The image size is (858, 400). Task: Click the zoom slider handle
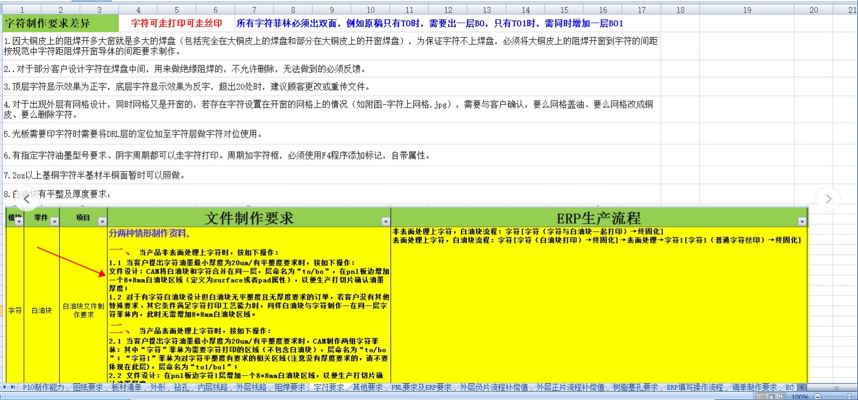(x=849, y=397)
